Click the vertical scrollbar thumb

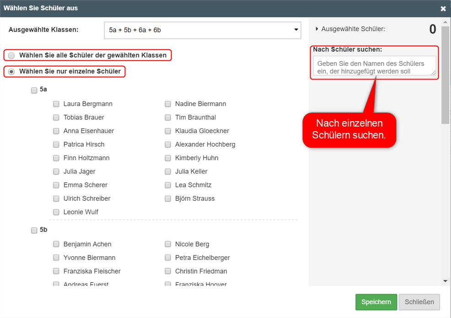[x=446, y=73]
